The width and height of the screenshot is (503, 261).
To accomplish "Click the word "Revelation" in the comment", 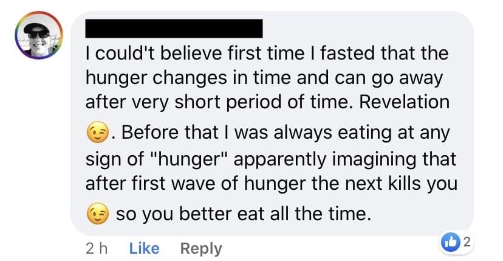I will [404, 102].
